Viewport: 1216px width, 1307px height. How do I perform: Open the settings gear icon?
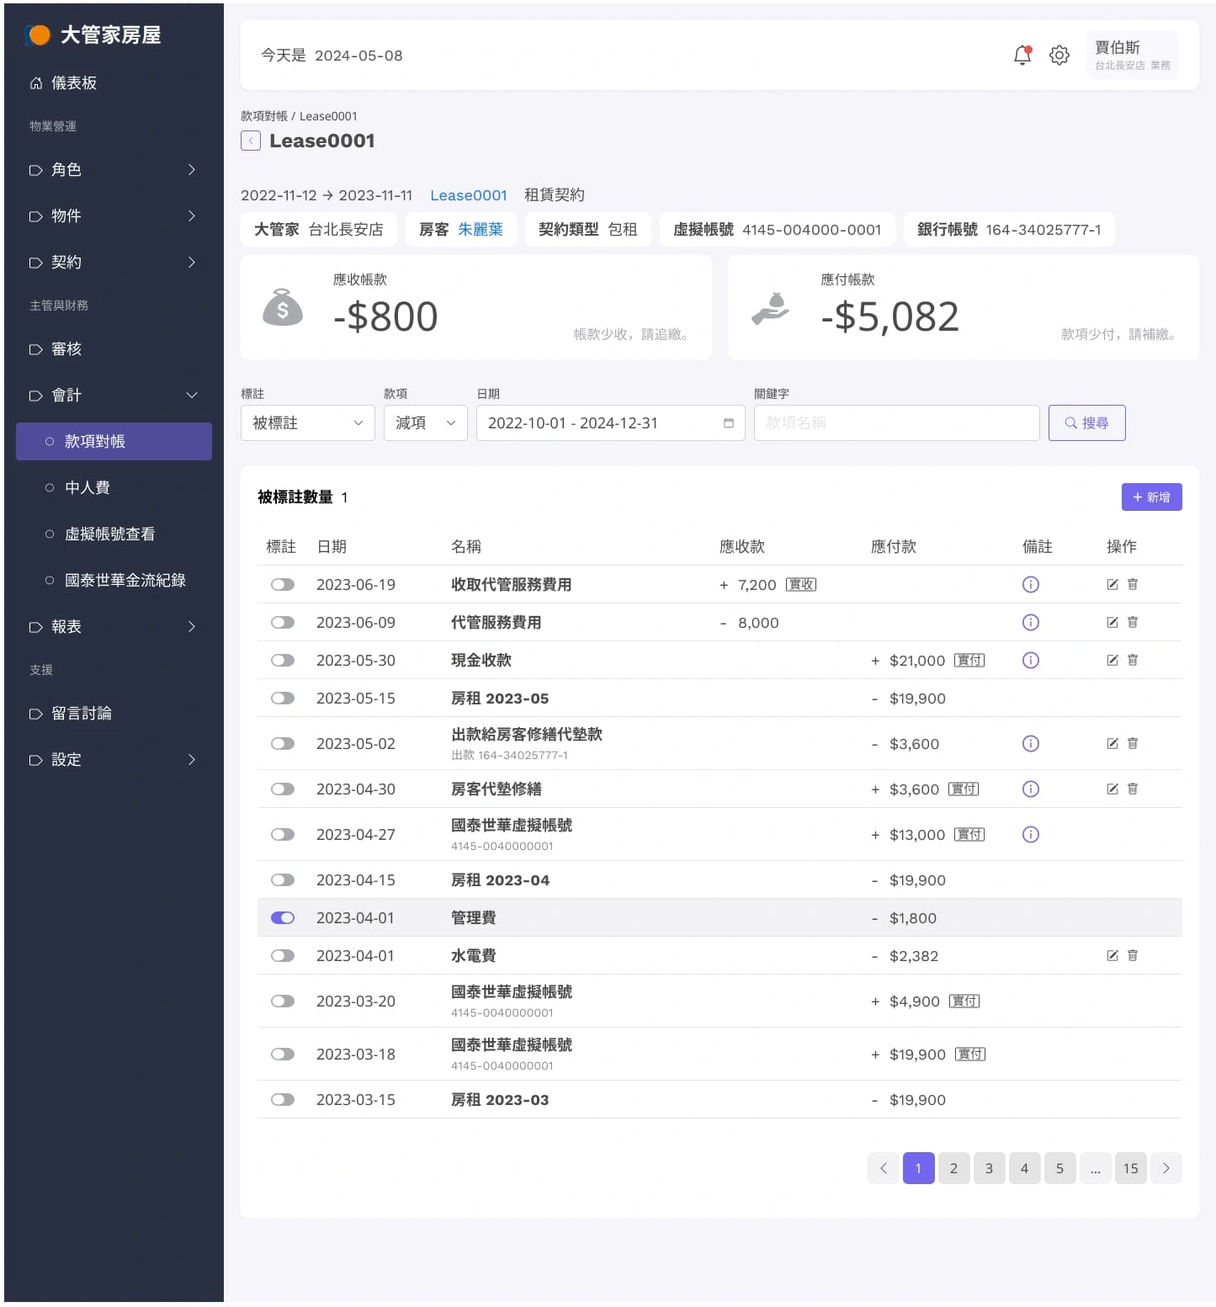1059,55
